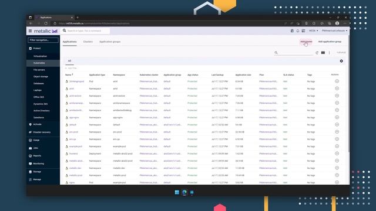The image size is (376, 211).
Task: Click the Add filter link
Action: 71,68
